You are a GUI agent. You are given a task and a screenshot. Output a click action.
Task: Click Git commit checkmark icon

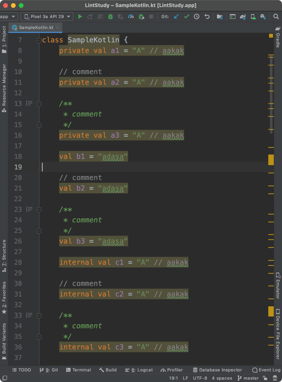pos(186,17)
